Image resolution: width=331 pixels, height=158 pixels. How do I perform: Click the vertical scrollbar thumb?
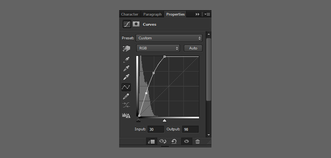209,69
